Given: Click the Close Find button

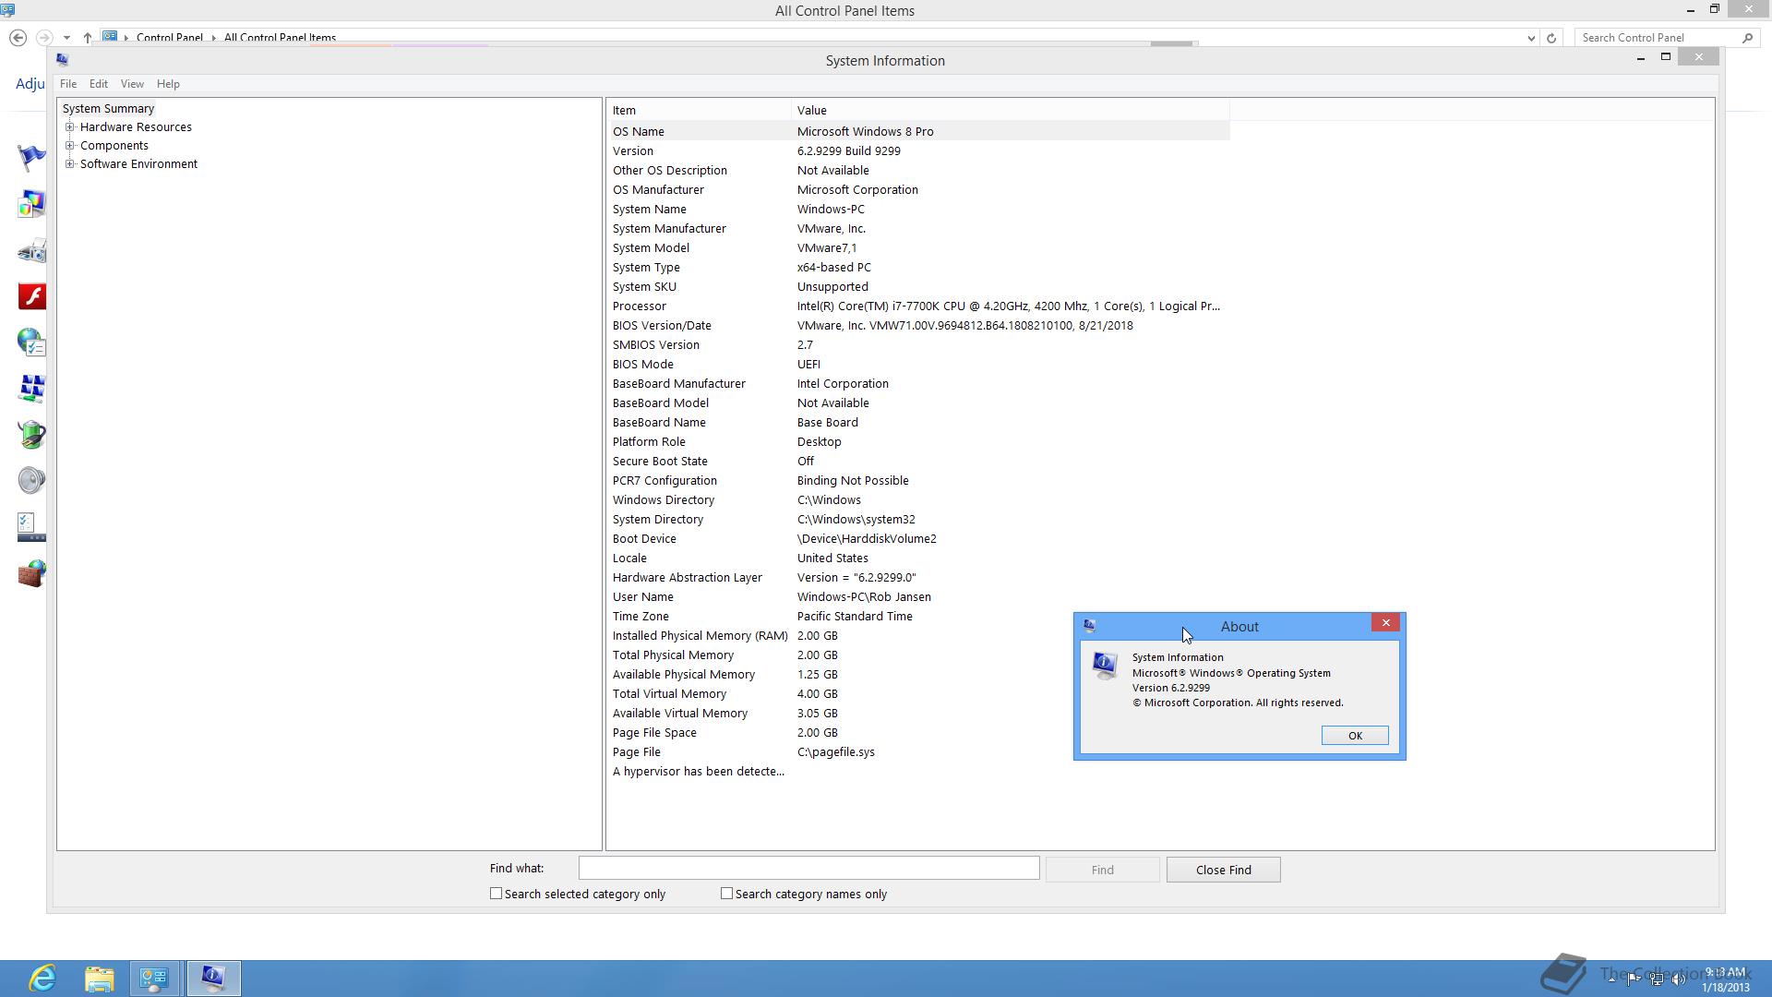Looking at the screenshot, I should 1224,870.
